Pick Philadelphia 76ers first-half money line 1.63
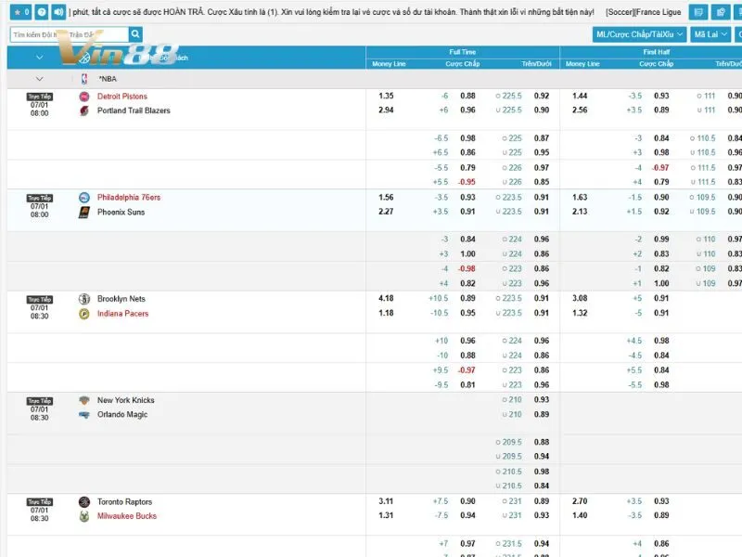 click(580, 197)
